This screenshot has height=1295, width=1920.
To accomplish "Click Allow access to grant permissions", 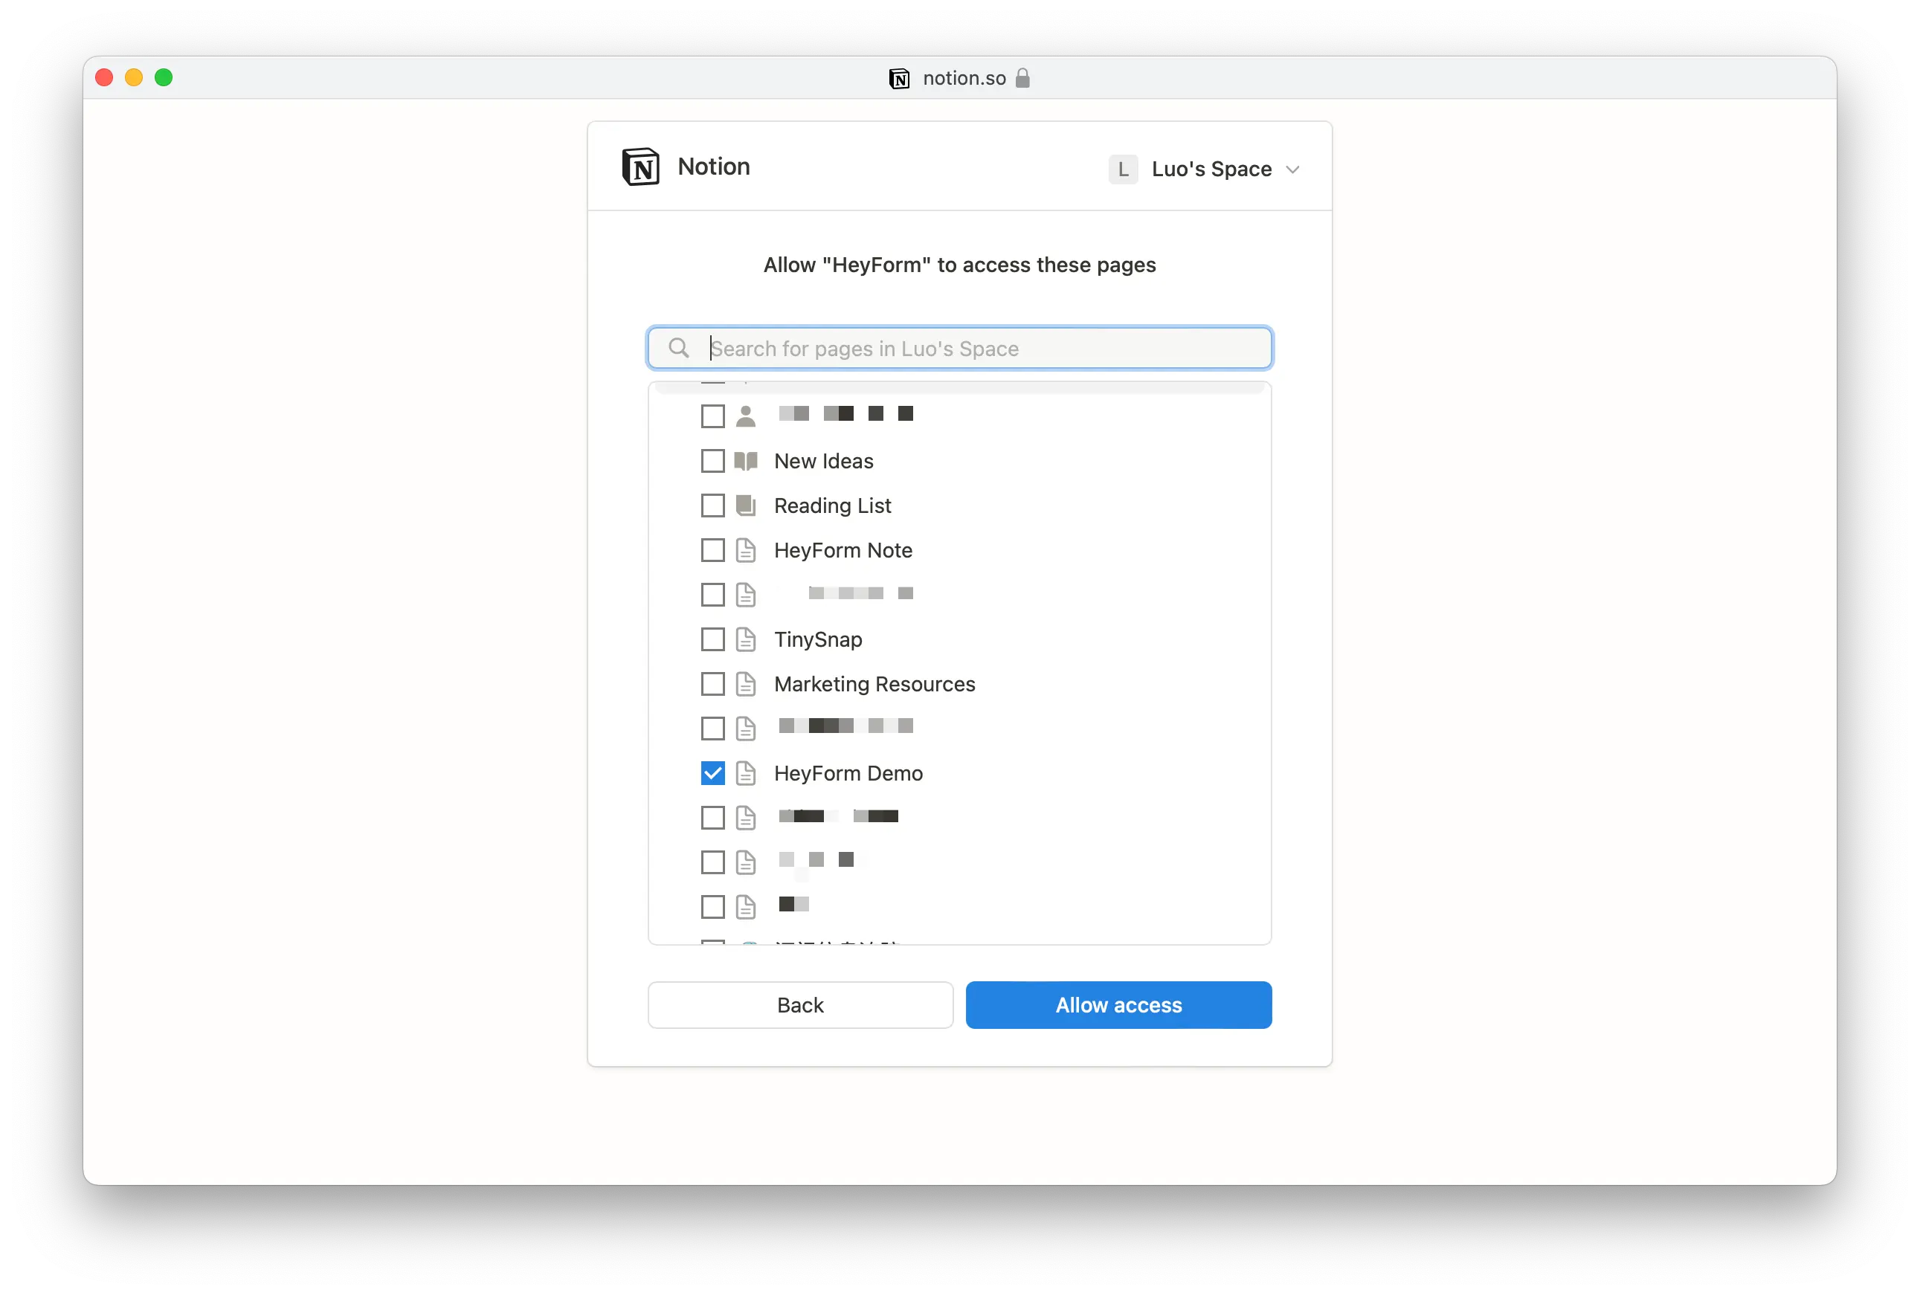I will (1118, 1005).
